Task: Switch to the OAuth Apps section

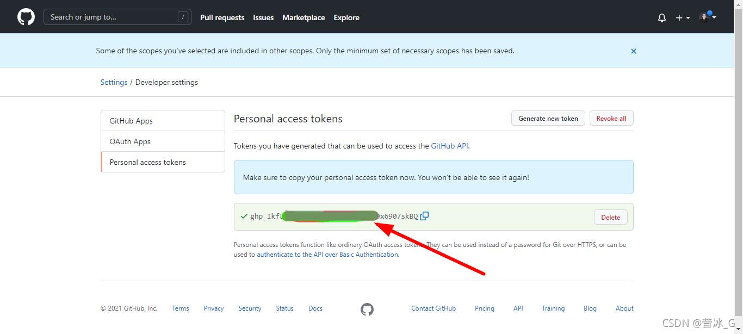Action: point(130,141)
